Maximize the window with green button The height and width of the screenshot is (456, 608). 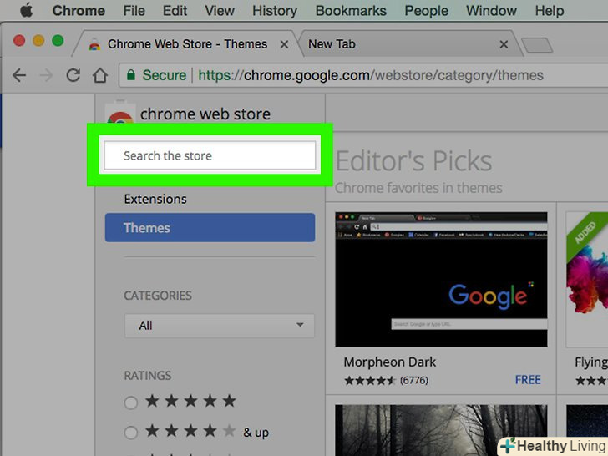pos(58,40)
